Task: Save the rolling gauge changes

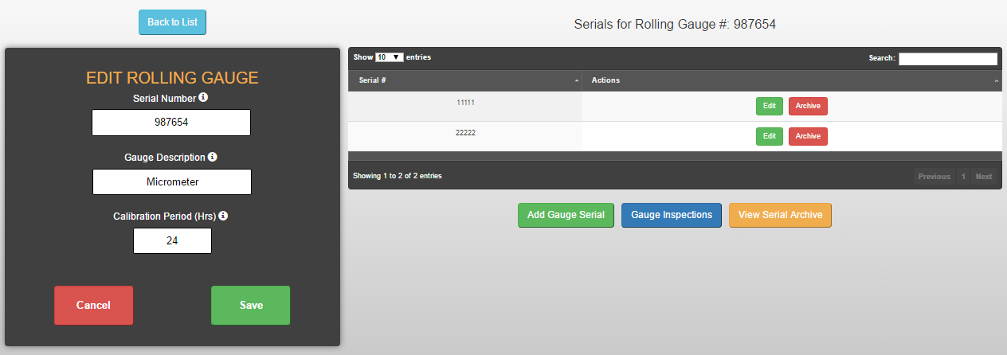Action: 251,305
